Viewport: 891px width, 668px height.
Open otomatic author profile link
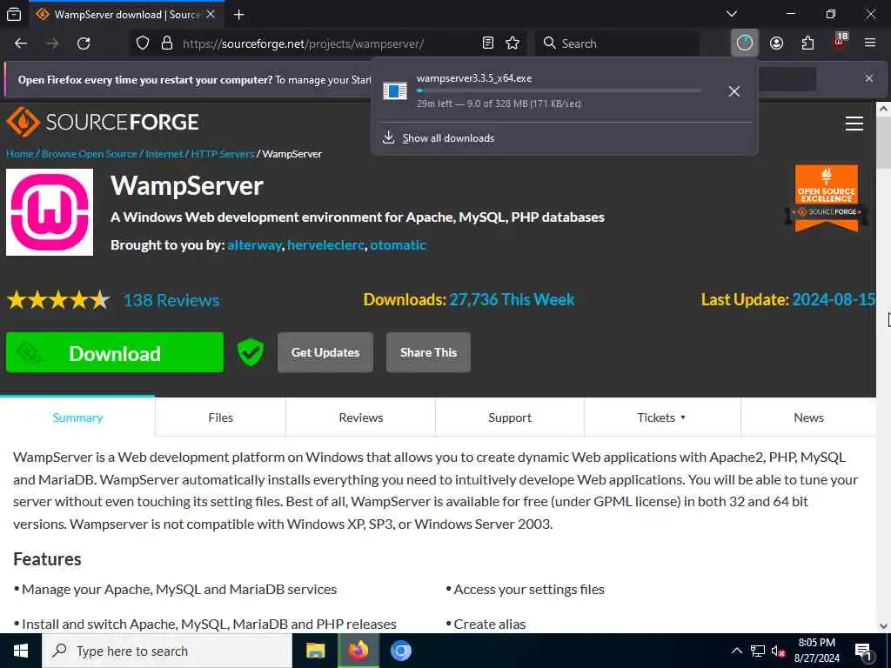pyautogui.click(x=398, y=244)
